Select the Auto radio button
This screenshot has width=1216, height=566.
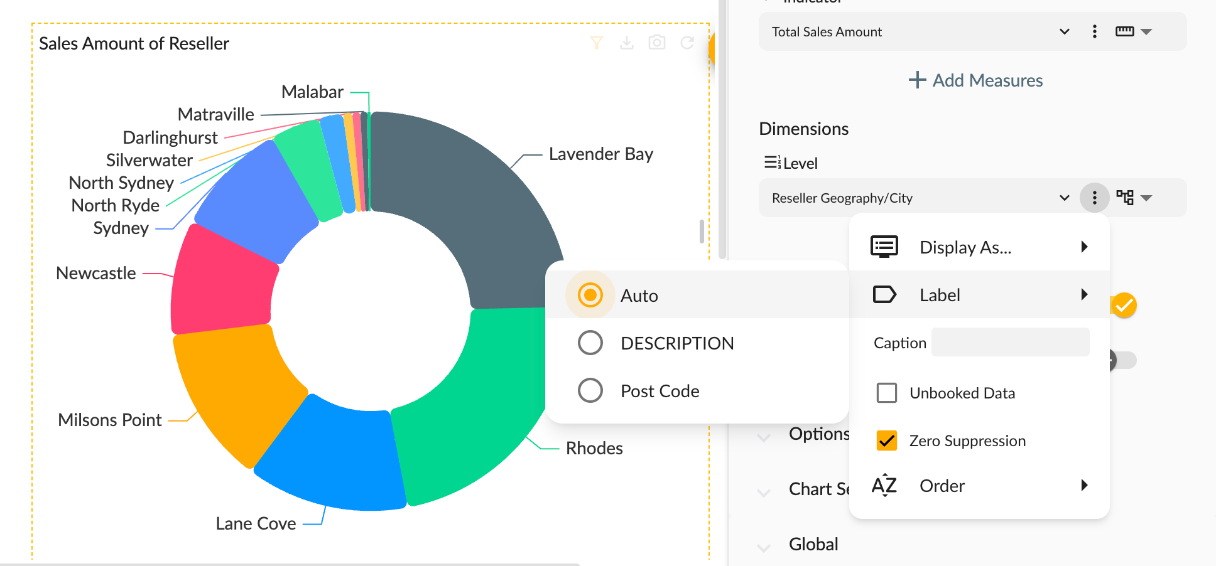point(590,295)
